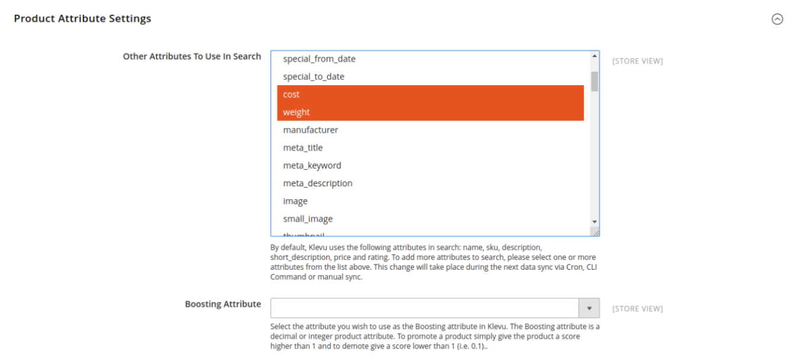Image resolution: width=809 pixels, height=358 pixels.
Task: Click the listbox scroll down arrow
Action: (x=595, y=222)
